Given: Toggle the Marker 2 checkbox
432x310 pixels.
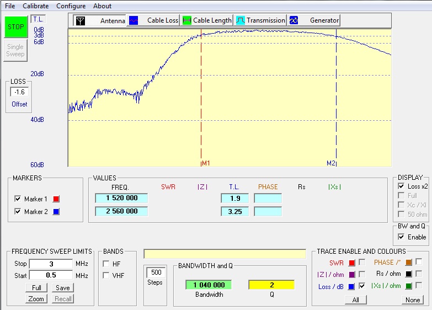Looking at the screenshot, I should (18, 212).
